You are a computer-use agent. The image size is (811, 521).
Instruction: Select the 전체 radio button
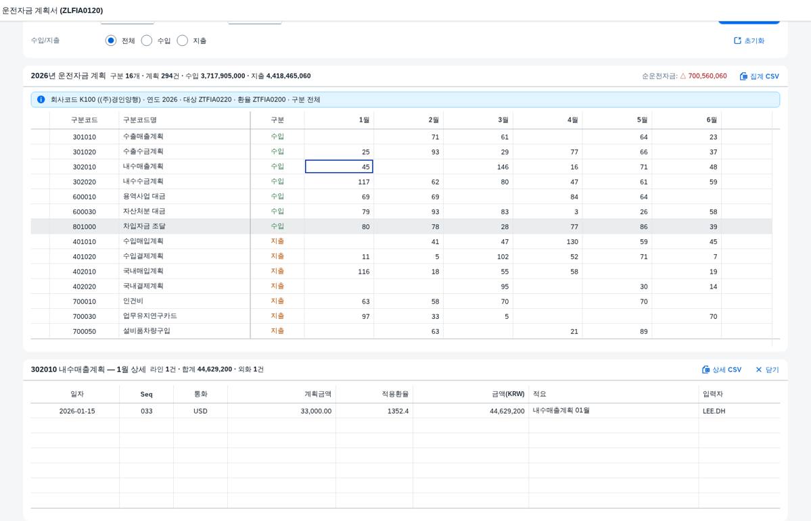[111, 41]
